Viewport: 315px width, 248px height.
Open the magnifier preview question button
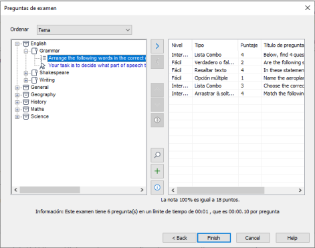[x=157, y=155]
